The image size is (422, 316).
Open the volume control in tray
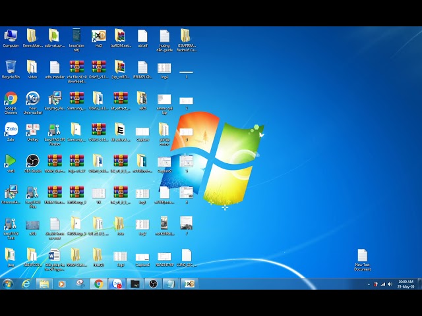pos(390,284)
